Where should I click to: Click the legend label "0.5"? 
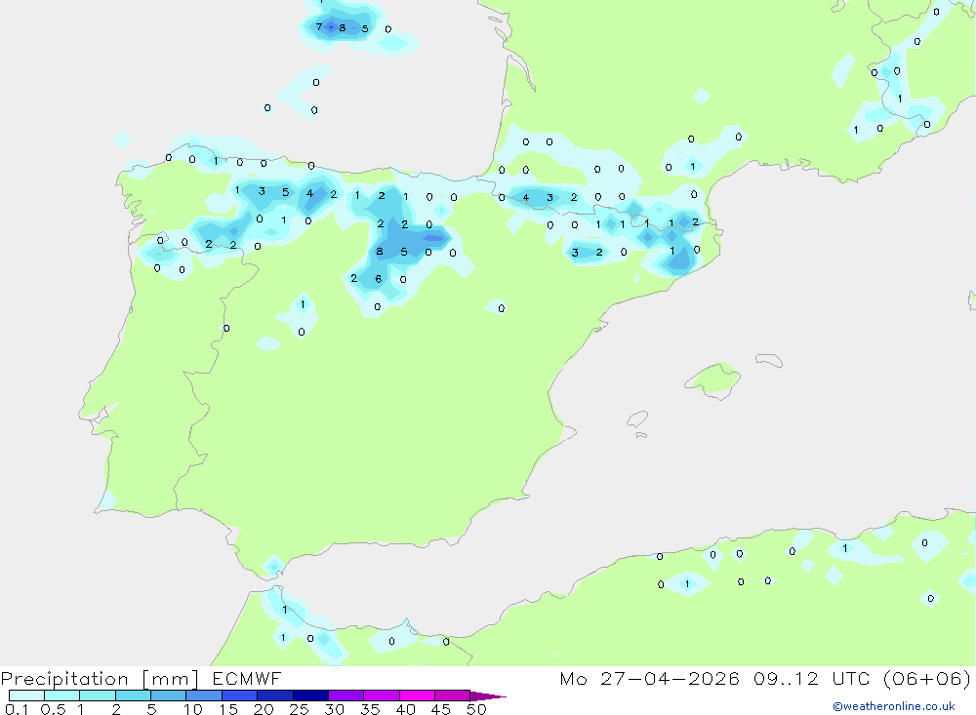click(53, 709)
